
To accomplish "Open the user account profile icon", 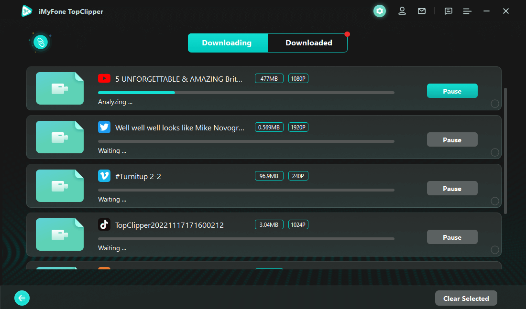I will pyautogui.click(x=402, y=11).
